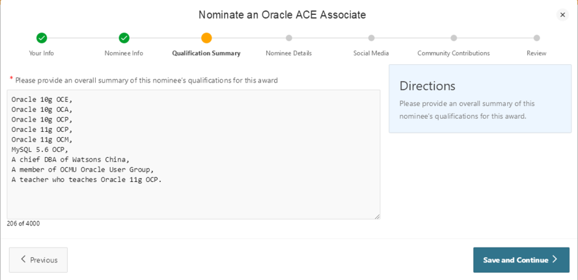Click the gray Community Contributions step dot
Viewport: 578px width, 280px height.
[454, 38]
